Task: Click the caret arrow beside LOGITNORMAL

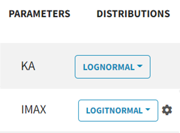Action: click(148, 109)
